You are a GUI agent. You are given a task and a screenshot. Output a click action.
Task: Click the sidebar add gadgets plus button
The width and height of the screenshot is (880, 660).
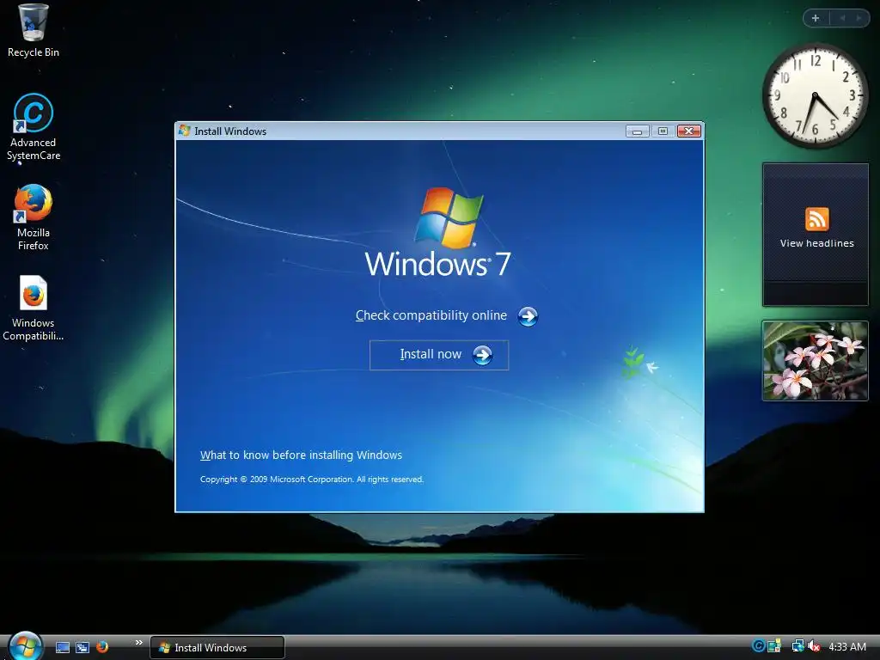[x=816, y=18]
